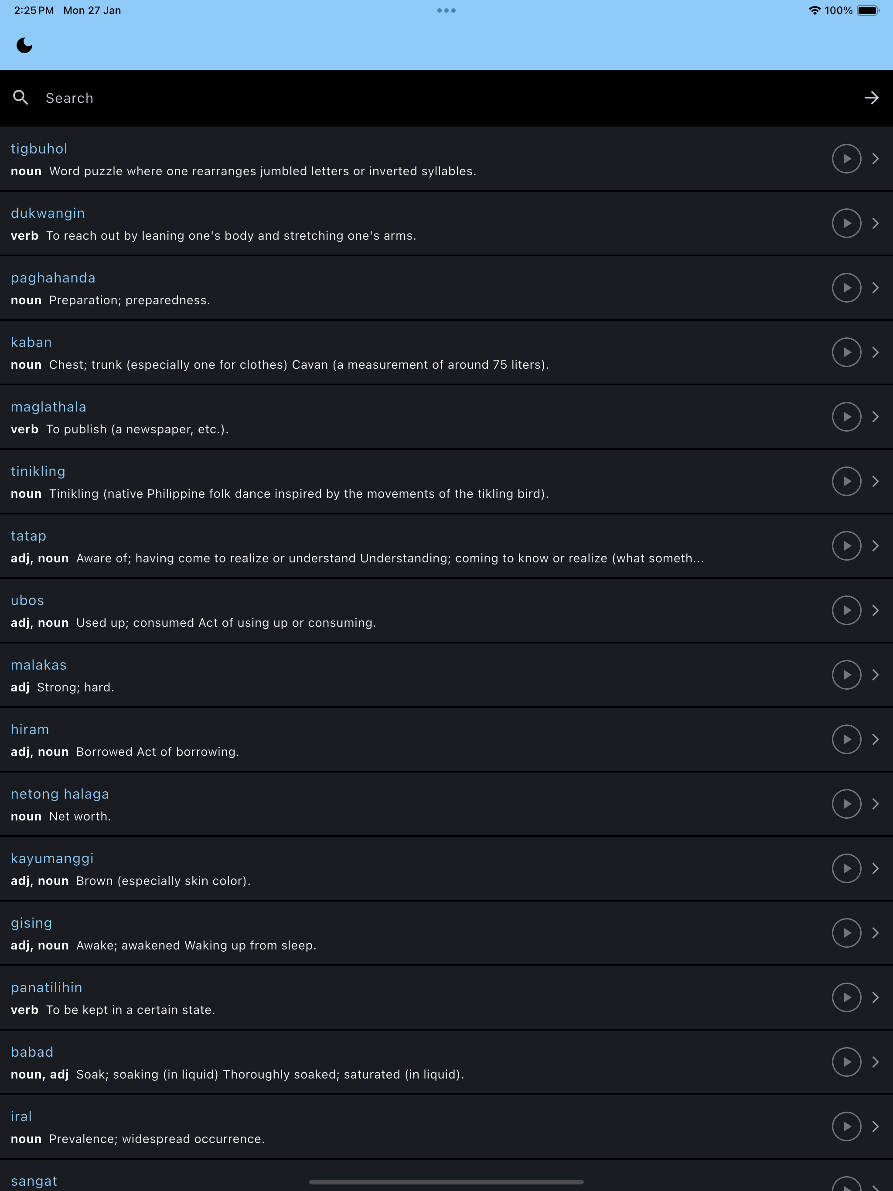Screen dimensions: 893x1191
Task: Toggle dark mode with the moon icon
Action: 24,45
